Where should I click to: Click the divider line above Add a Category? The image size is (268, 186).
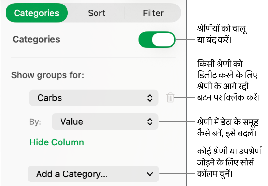[93, 156]
